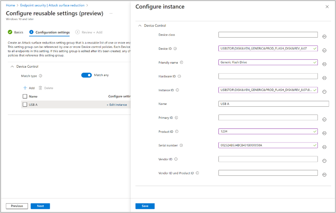Screen dimensions: 336x213
Task: Click Edit instance for USB A
Action: click(117, 105)
